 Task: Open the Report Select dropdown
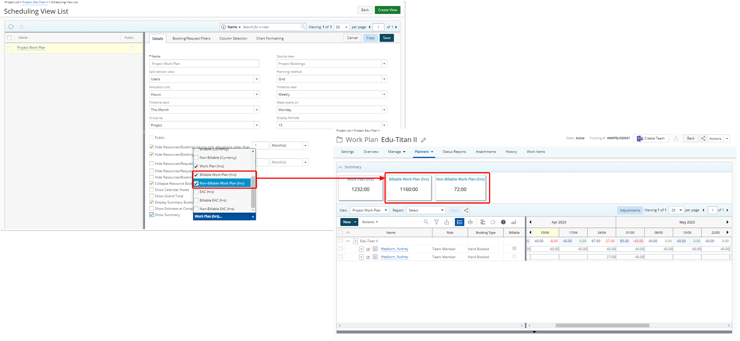point(426,210)
